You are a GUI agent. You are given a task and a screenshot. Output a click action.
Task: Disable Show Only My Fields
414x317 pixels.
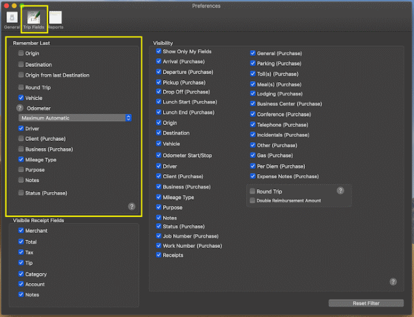pos(159,52)
